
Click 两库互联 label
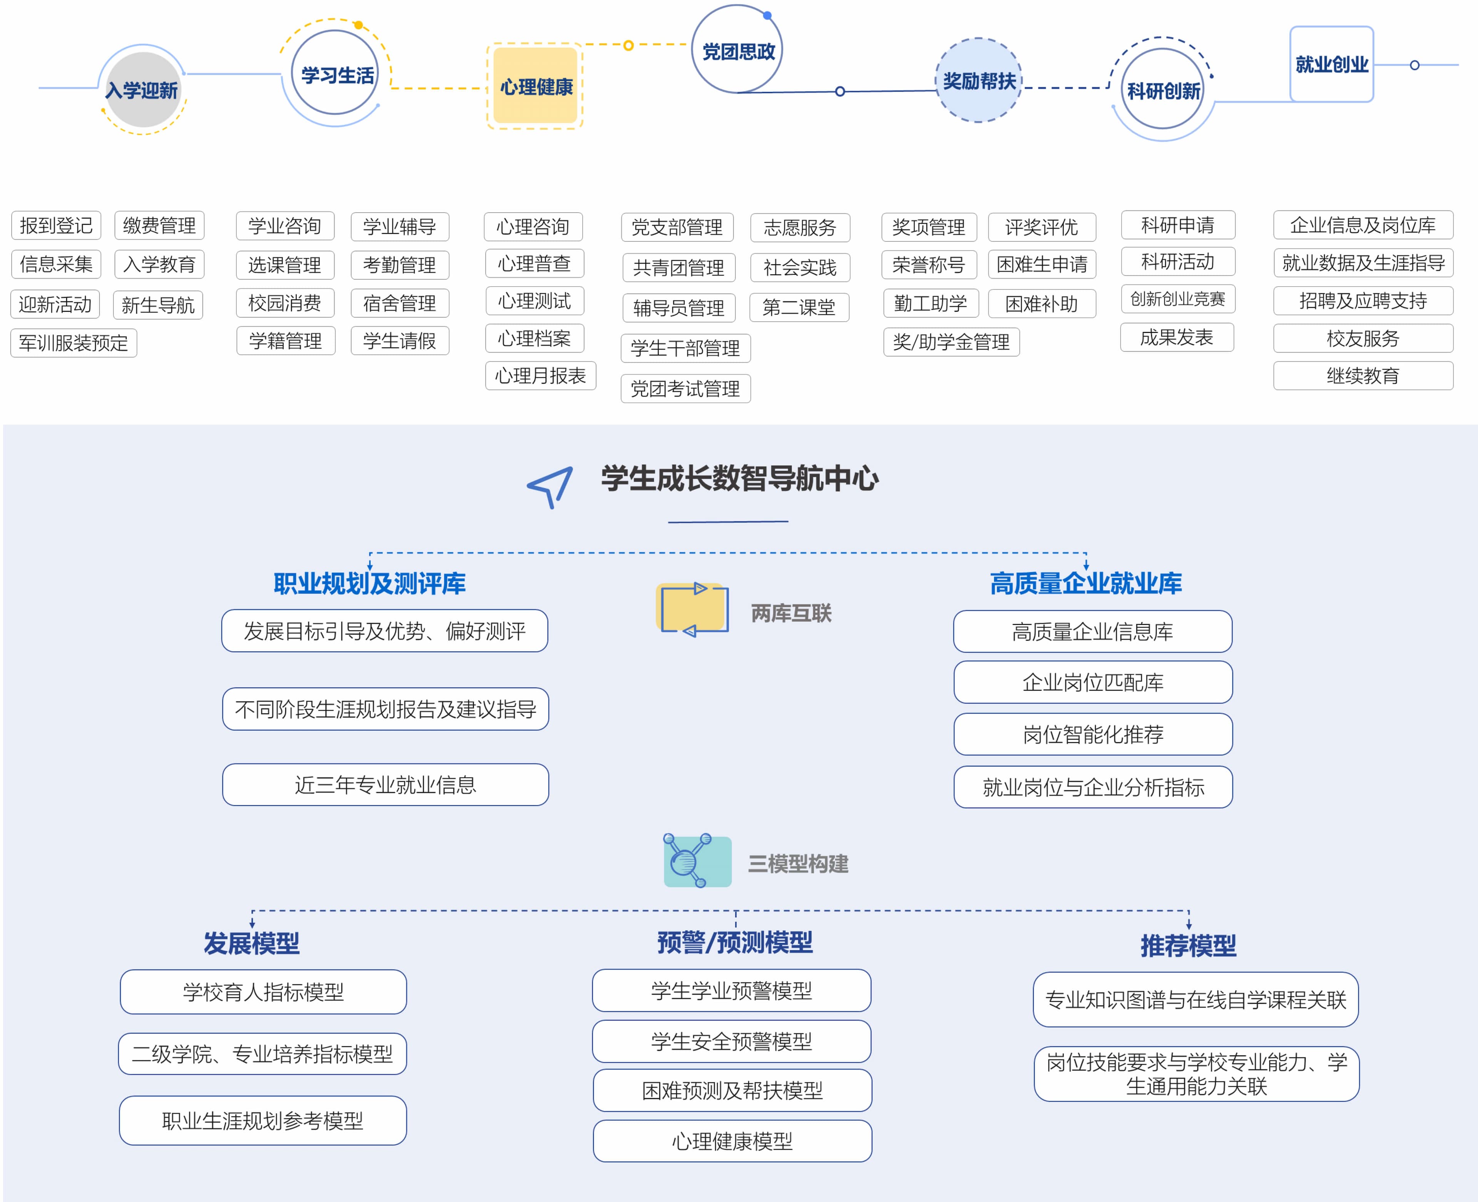(791, 613)
